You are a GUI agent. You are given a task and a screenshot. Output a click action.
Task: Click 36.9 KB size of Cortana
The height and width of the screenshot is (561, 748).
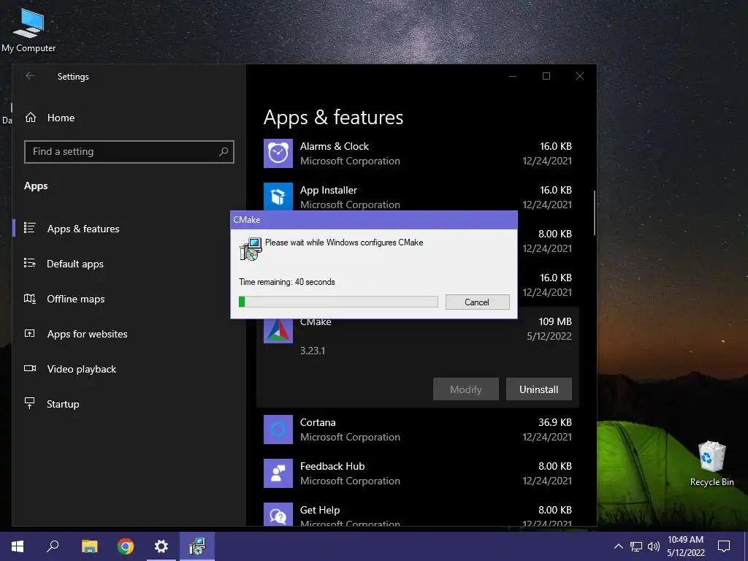point(555,423)
